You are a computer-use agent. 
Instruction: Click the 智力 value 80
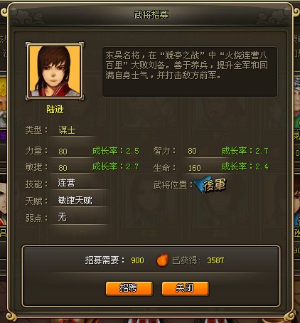[x=192, y=151]
